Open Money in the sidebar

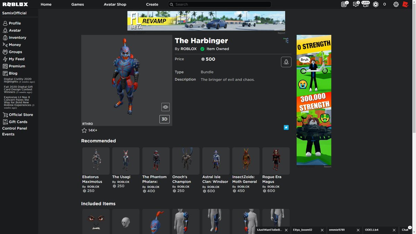click(12, 45)
